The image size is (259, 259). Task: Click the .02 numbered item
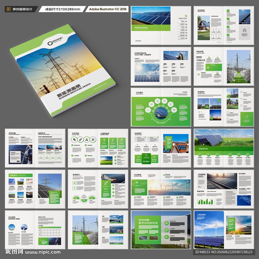click(x=103, y=227)
